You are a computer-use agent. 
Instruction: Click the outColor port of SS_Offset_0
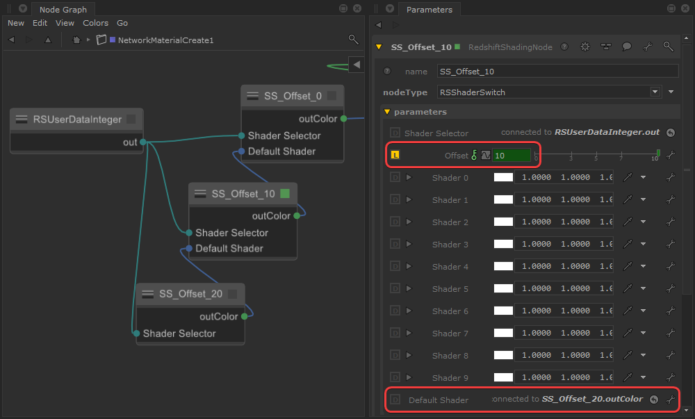pos(343,119)
